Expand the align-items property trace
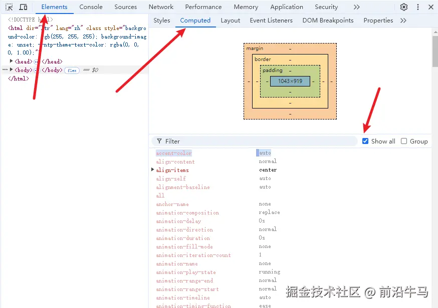 point(152,169)
